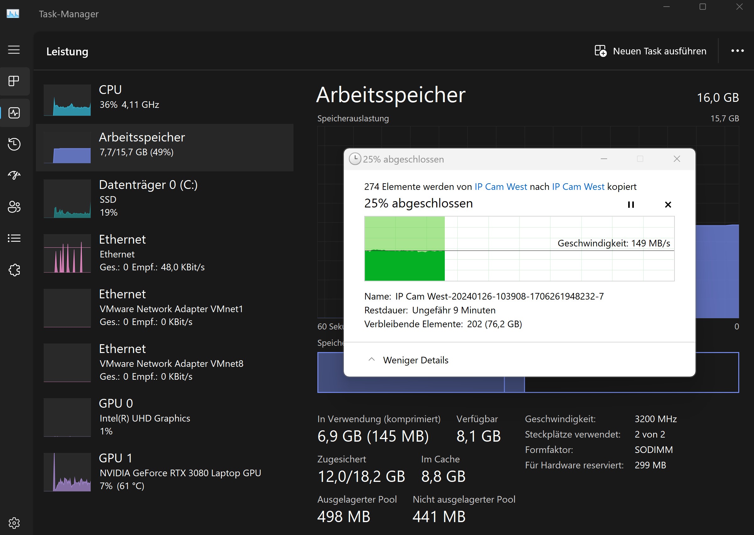Open the Users page icon
Image resolution: width=754 pixels, height=535 pixels.
click(14, 207)
